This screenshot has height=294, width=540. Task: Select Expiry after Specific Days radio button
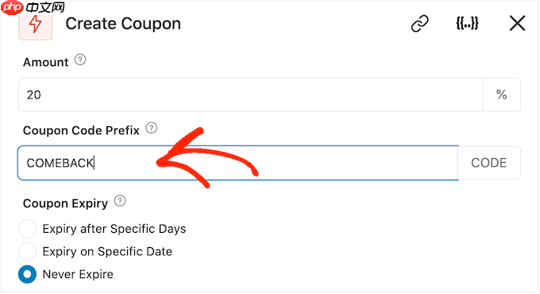point(27,229)
